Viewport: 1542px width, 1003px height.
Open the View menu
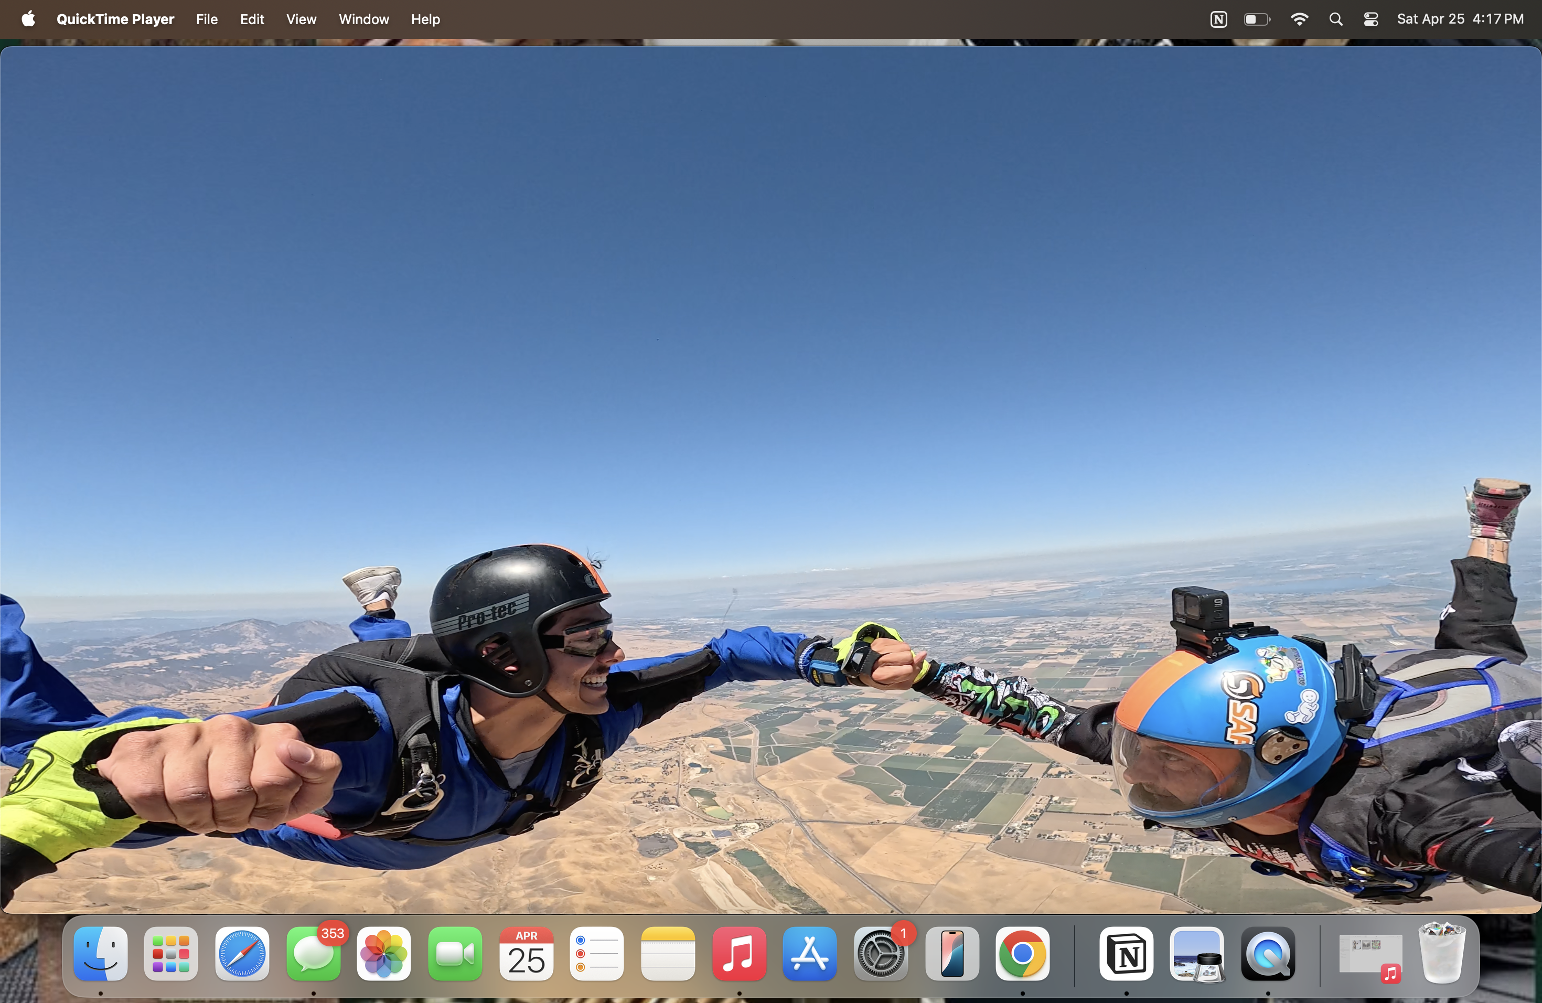pos(301,19)
